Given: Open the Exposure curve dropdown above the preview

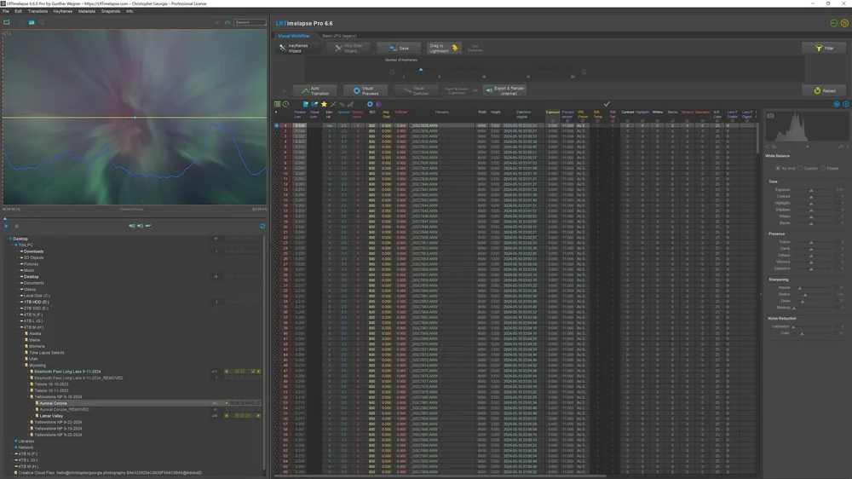Looking at the screenshot, I should click(250, 22).
